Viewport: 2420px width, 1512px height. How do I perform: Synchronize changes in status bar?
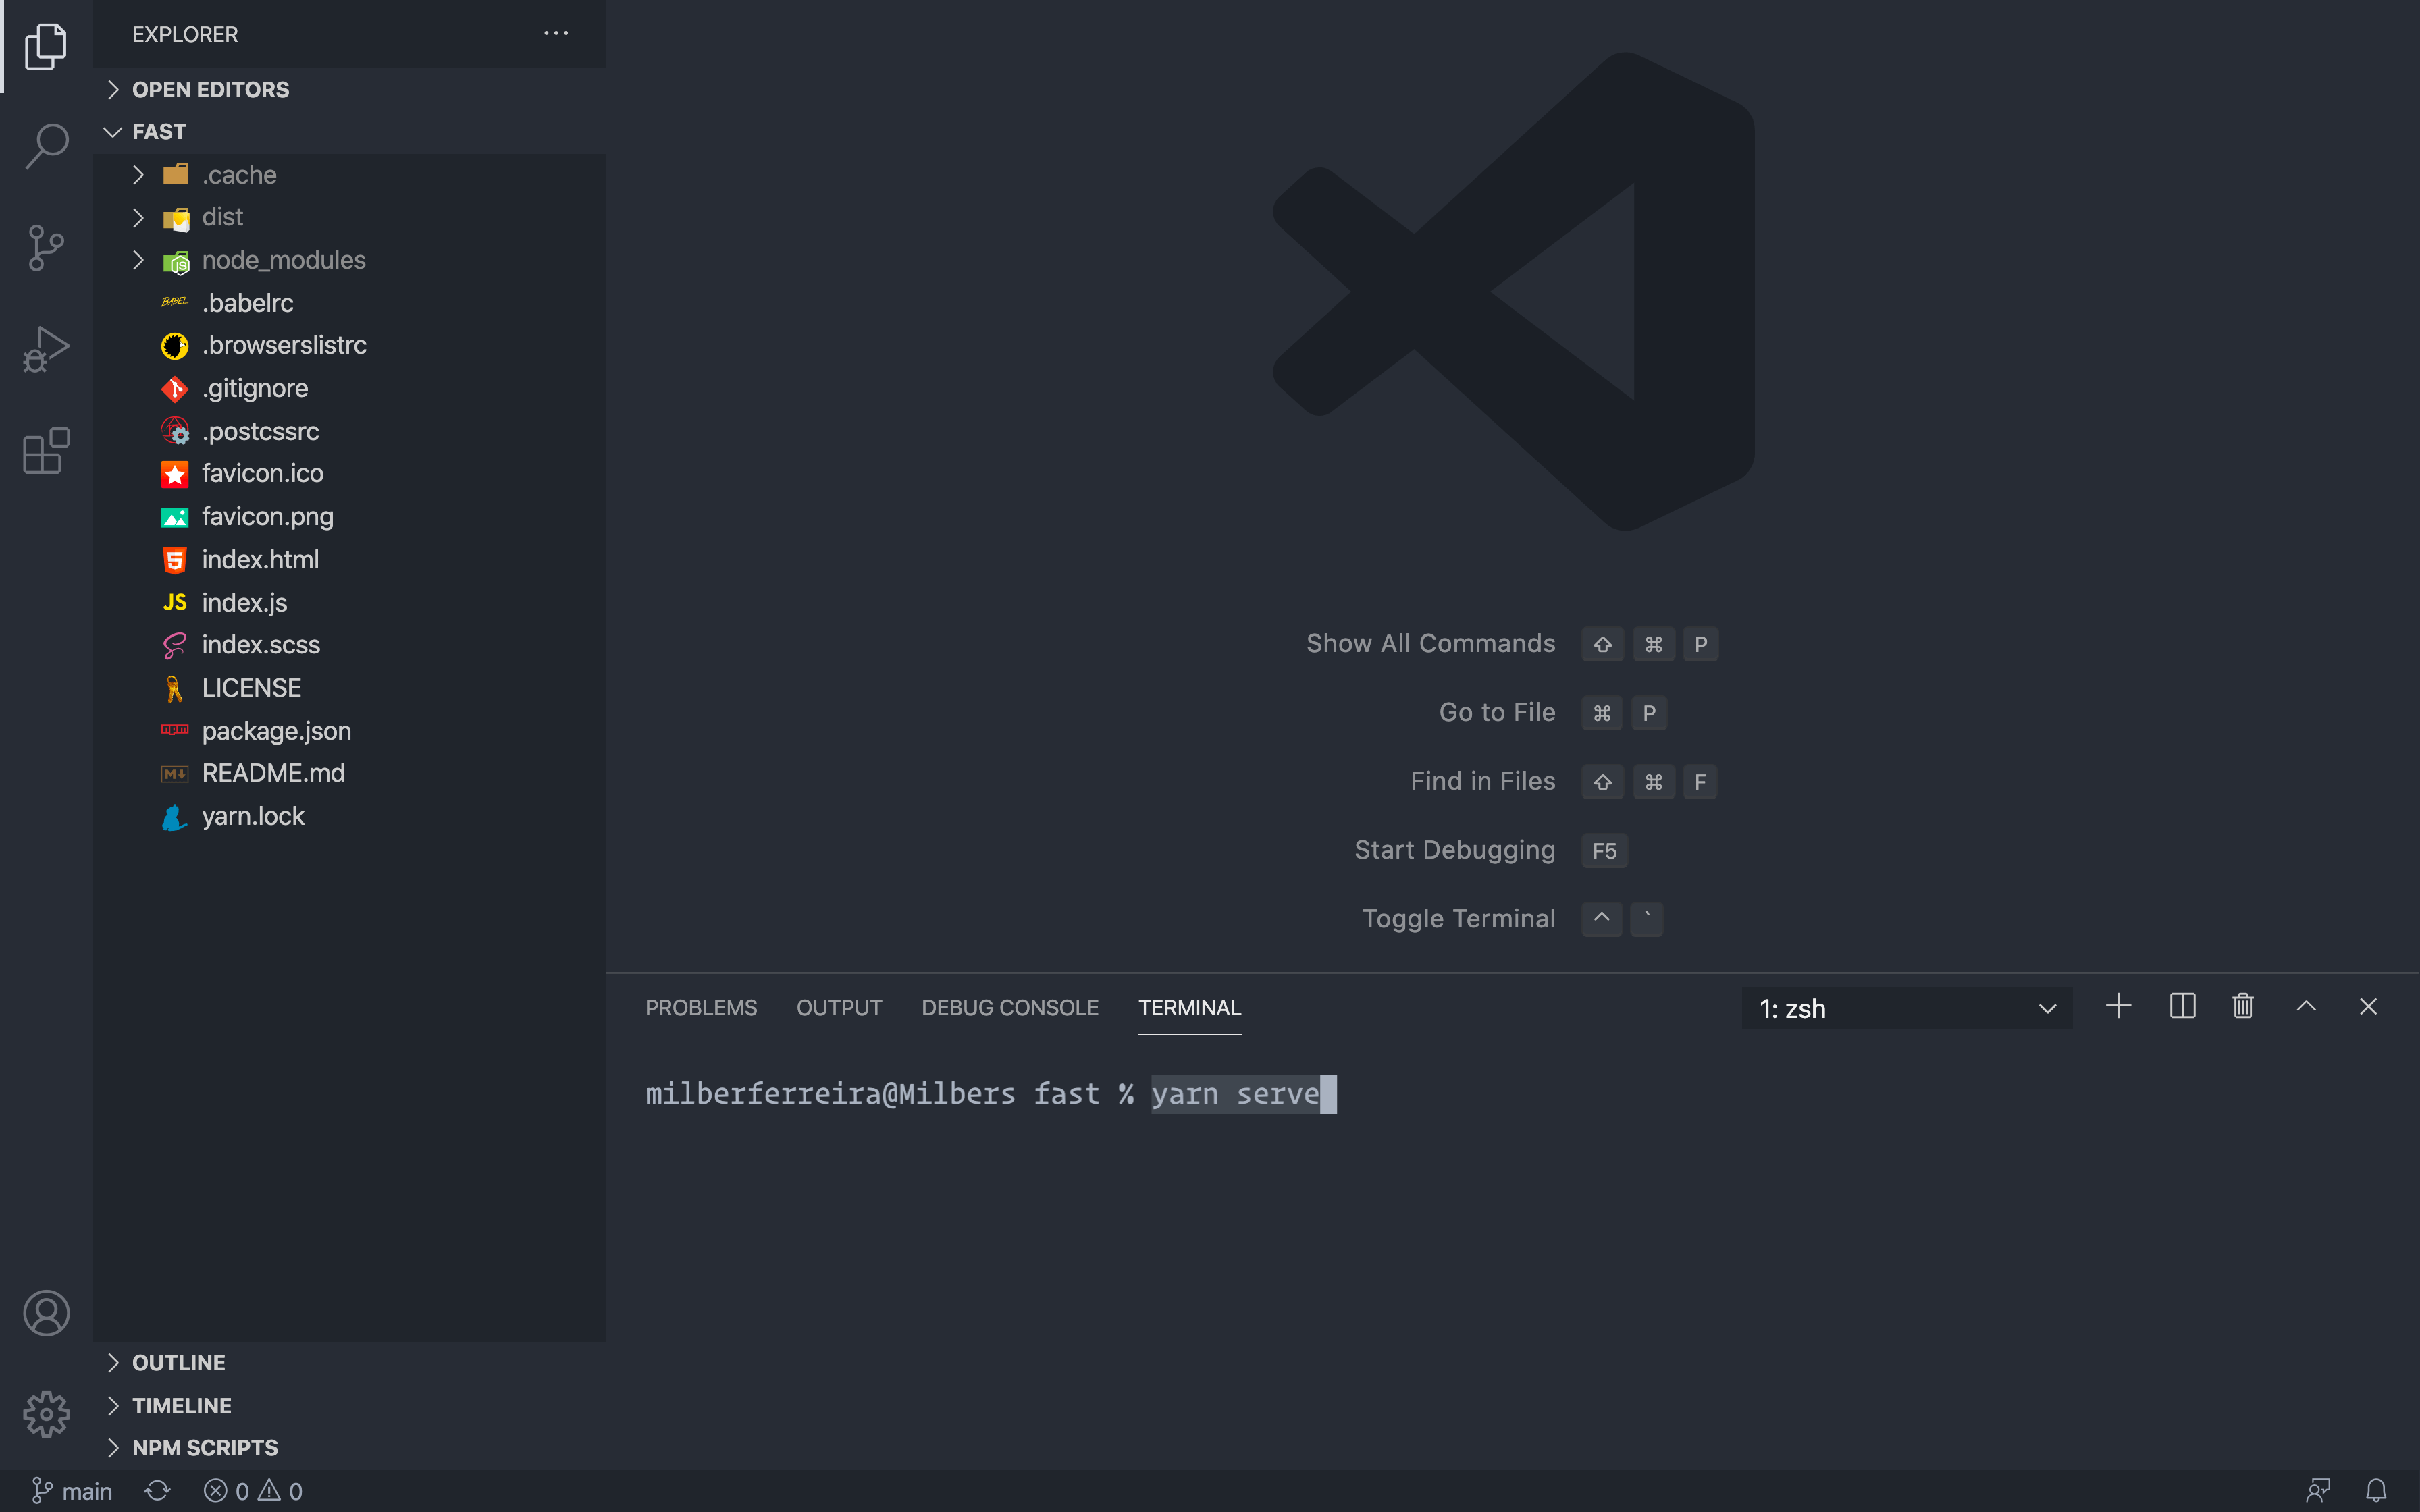point(157,1491)
